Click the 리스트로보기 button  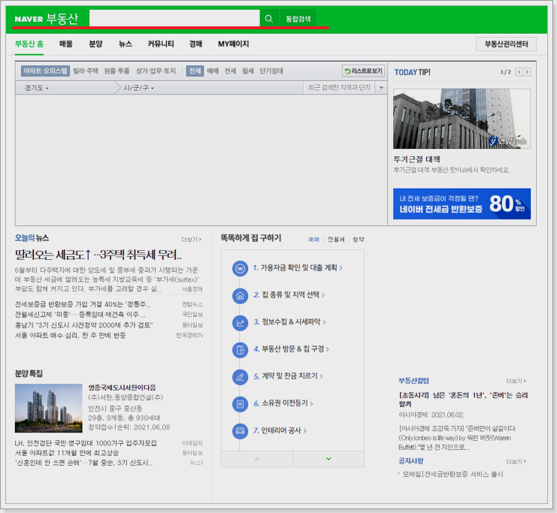[x=363, y=71]
